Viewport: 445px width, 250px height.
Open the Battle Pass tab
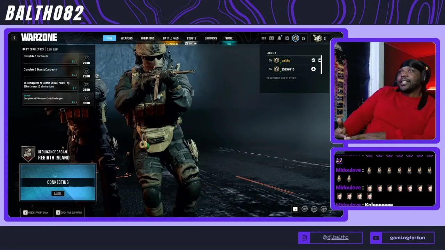pyautogui.click(x=171, y=38)
